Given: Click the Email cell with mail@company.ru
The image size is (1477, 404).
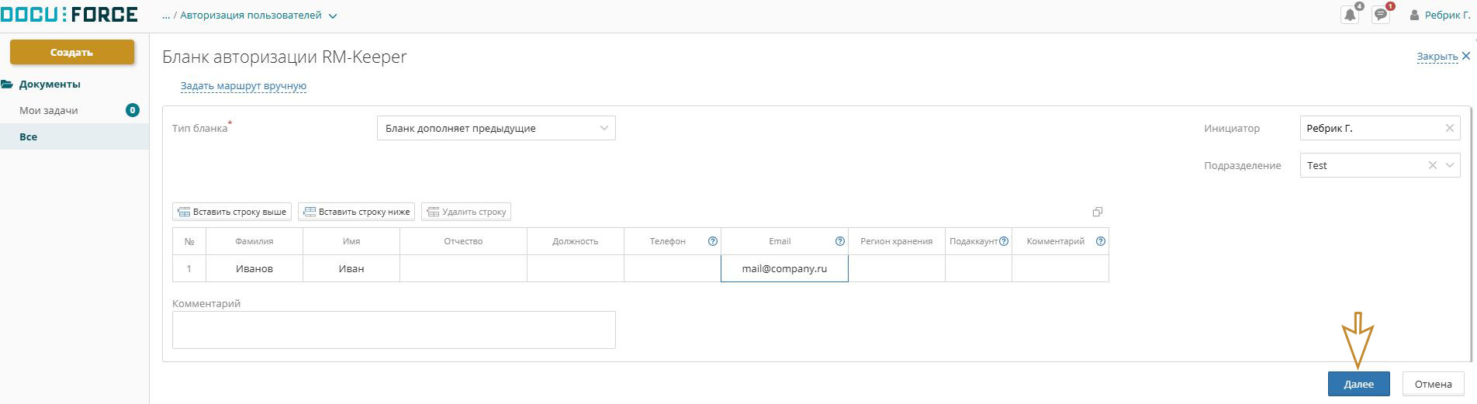Looking at the screenshot, I should click(x=784, y=268).
